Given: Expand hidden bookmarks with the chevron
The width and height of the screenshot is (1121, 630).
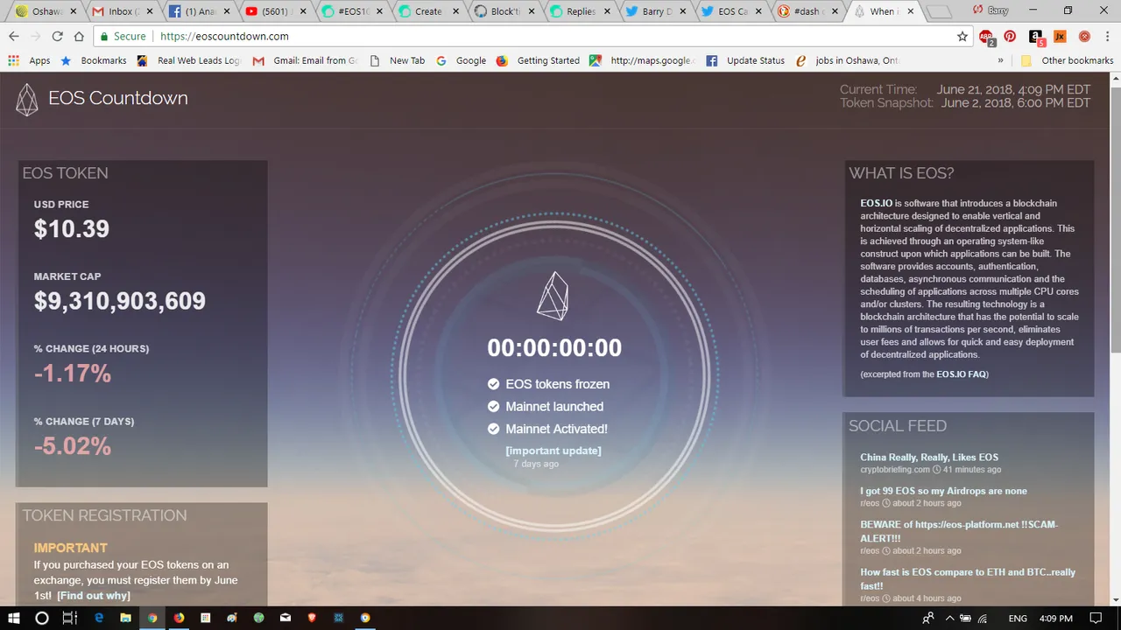Looking at the screenshot, I should tap(1000, 60).
